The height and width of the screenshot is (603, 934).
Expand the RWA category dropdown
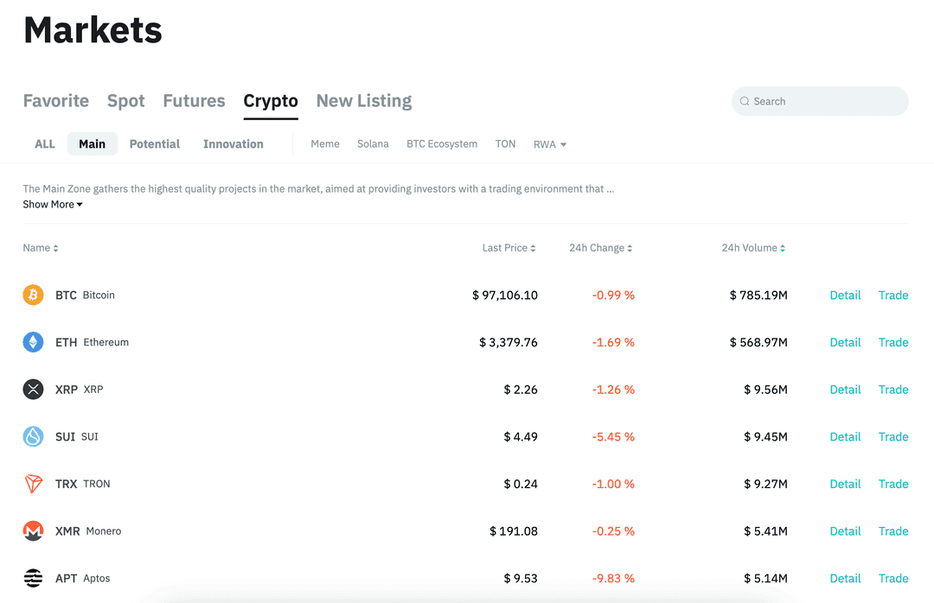(550, 144)
